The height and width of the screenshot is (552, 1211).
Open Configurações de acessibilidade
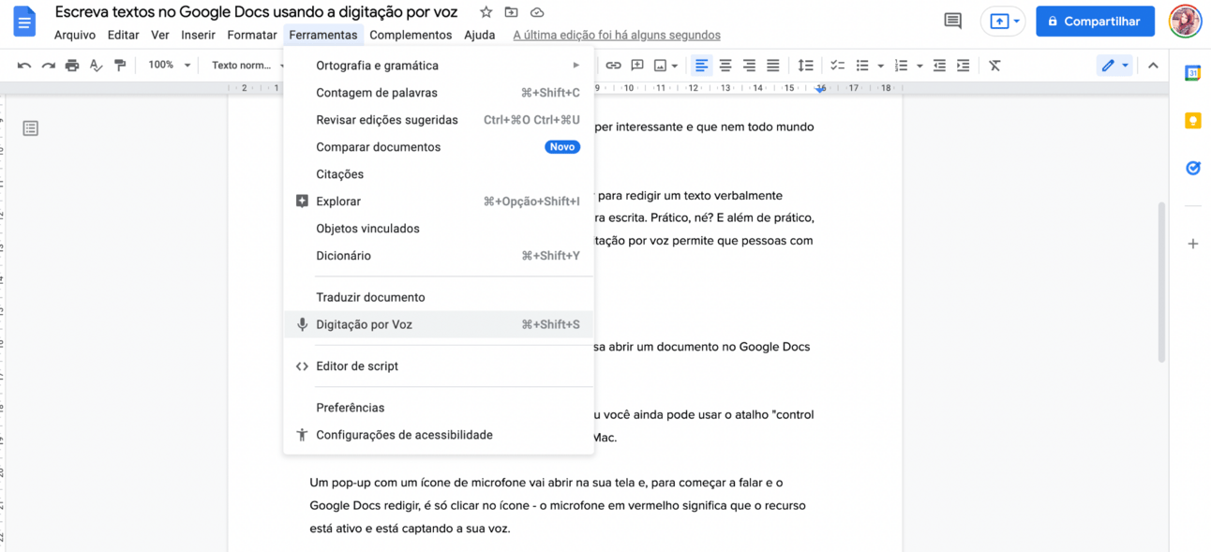pyautogui.click(x=439, y=435)
